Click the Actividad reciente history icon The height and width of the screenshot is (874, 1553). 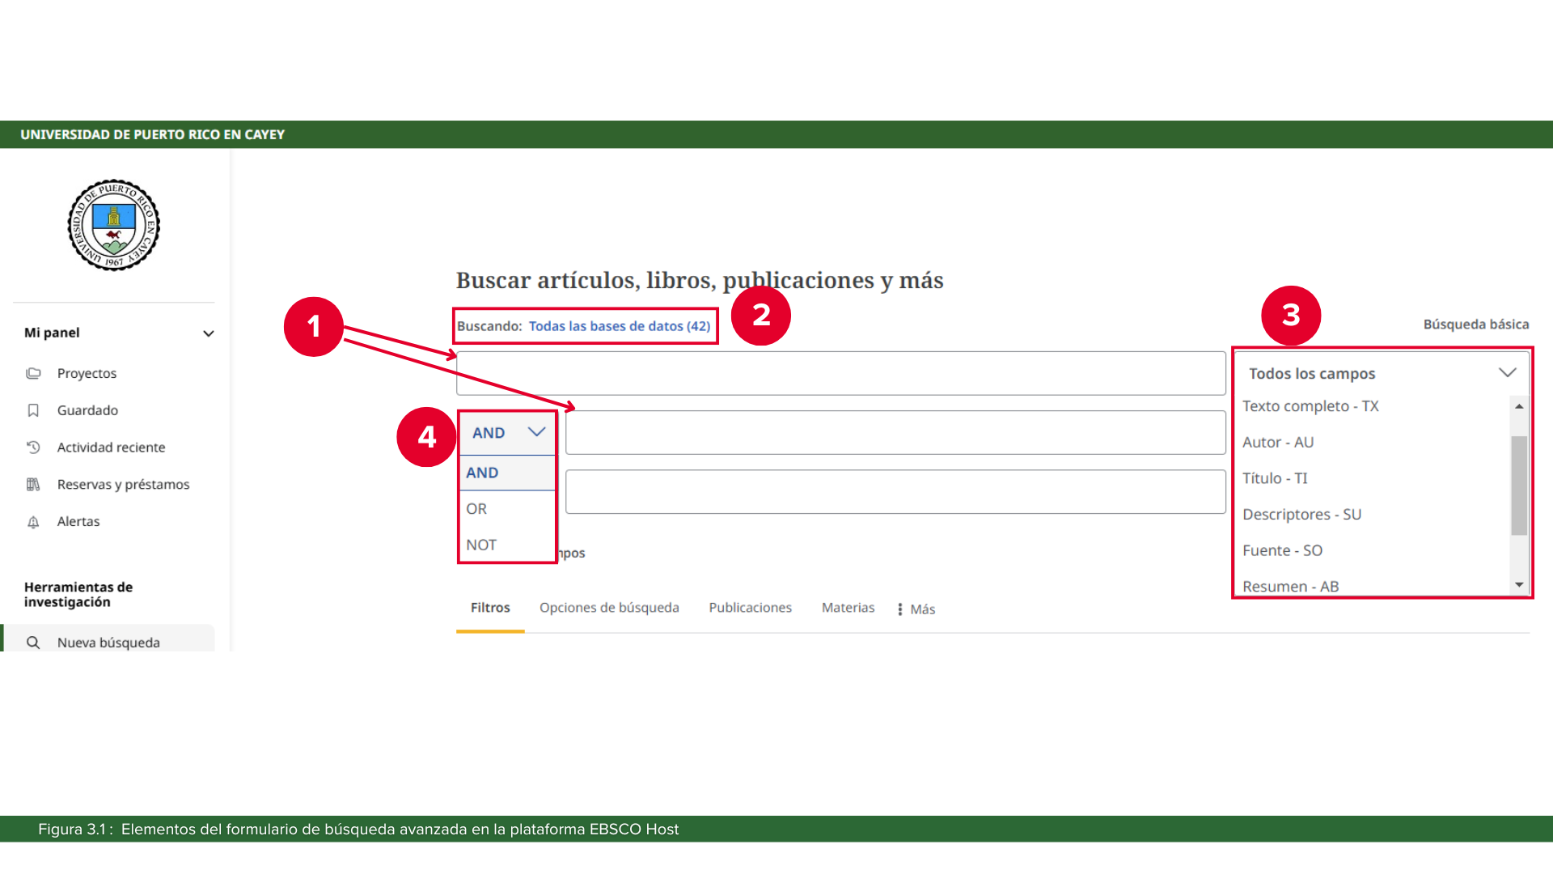point(33,447)
